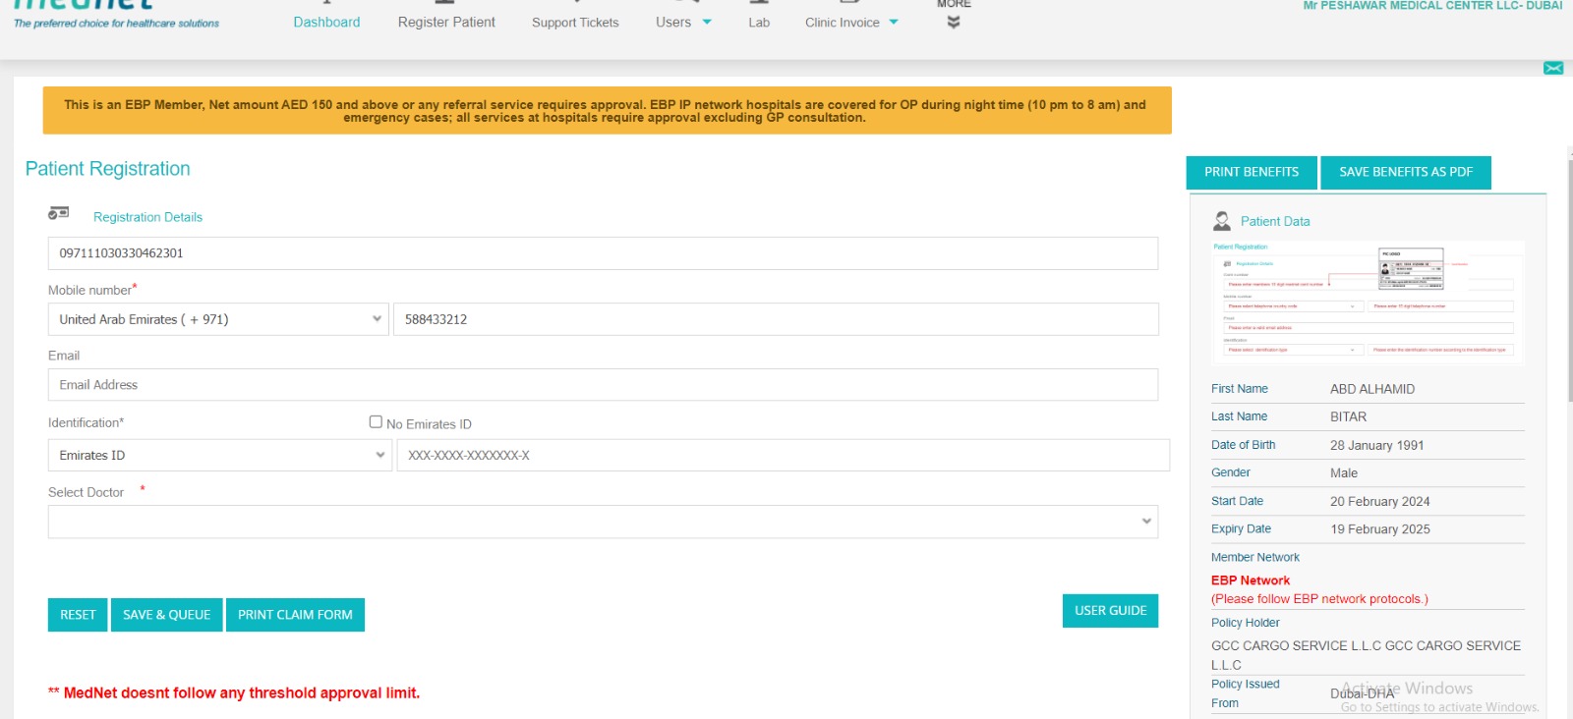This screenshot has width=1573, height=719.
Task: Click SAVE BENEFITS AS PDF
Action: (1405, 172)
